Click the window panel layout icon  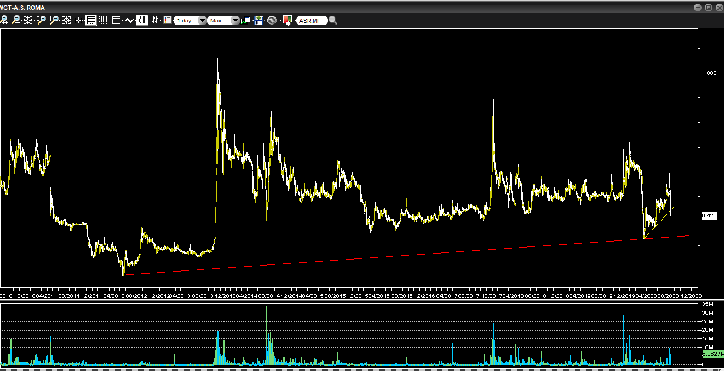pos(116,20)
